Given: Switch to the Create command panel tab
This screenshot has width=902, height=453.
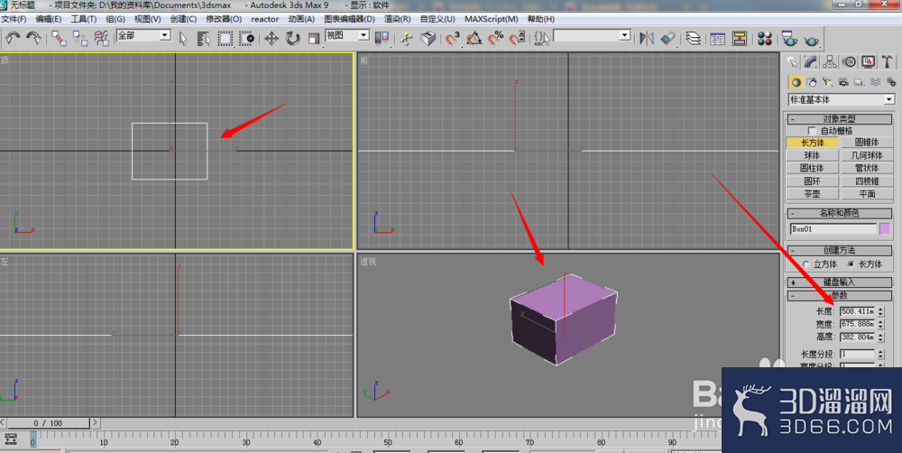Looking at the screenshot, I should point(792,61).
